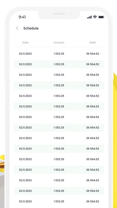Select the fourth row's debt value

(93, 85)
